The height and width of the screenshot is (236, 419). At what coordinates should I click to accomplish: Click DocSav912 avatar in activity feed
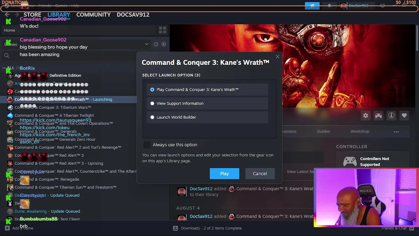182,191
